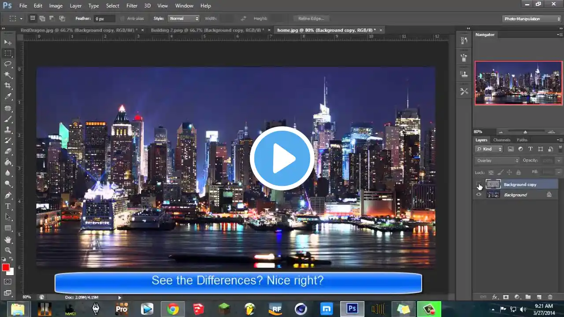
Task: Toggle the layer filter switch on/off
Action: tap(560, 149)
